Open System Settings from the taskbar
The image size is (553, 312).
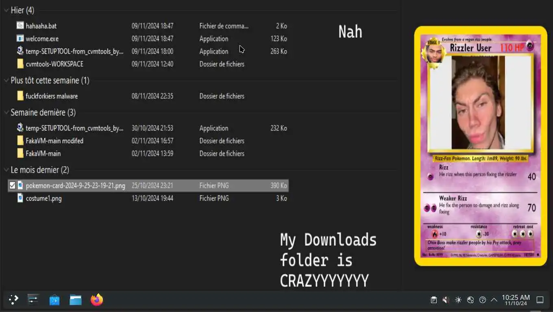pyautogui.click(x=33, y=300)
